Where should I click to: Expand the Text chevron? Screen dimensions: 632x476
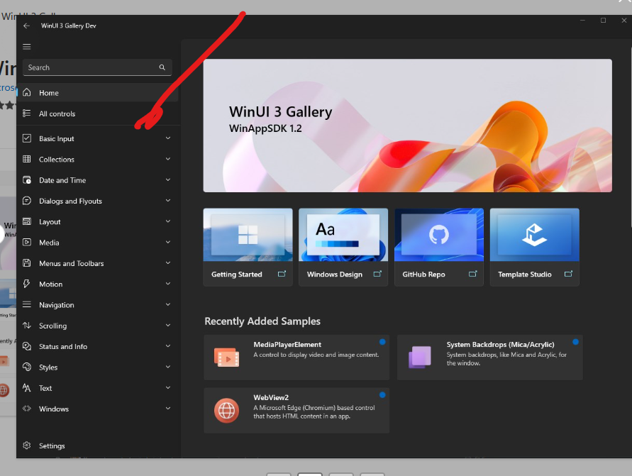coord(168,388)
